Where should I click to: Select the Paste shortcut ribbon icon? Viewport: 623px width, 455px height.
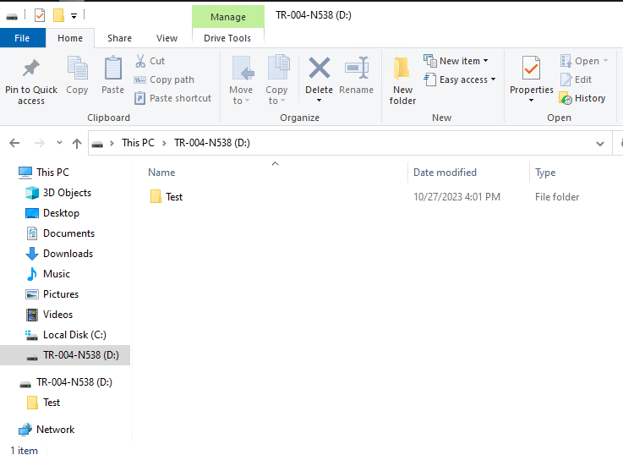click(142, 98)
